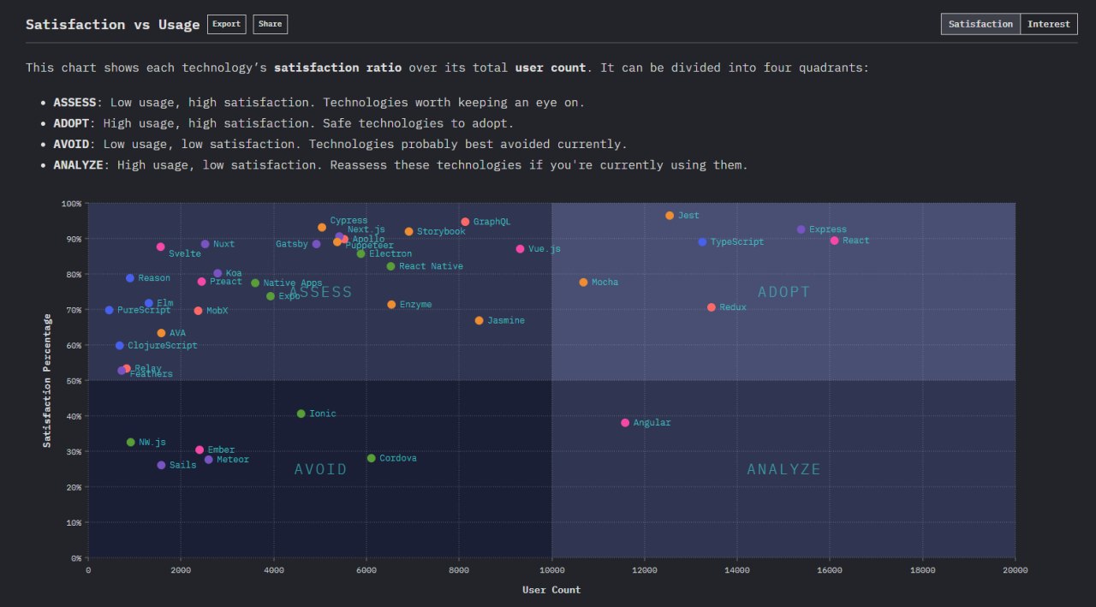Click the Export button
The width and height of the screenshot is (1096, 607).
click(226, 24)
